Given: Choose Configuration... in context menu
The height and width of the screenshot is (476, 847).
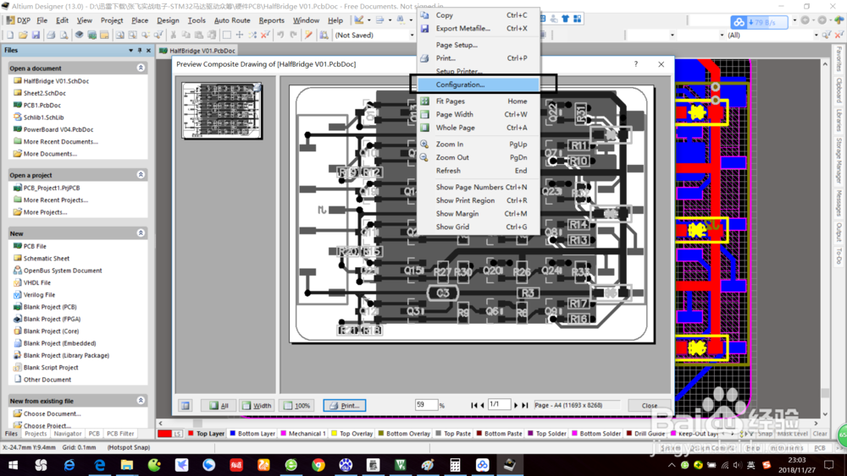Looking at the screenshot, I should tap(478, 85).
